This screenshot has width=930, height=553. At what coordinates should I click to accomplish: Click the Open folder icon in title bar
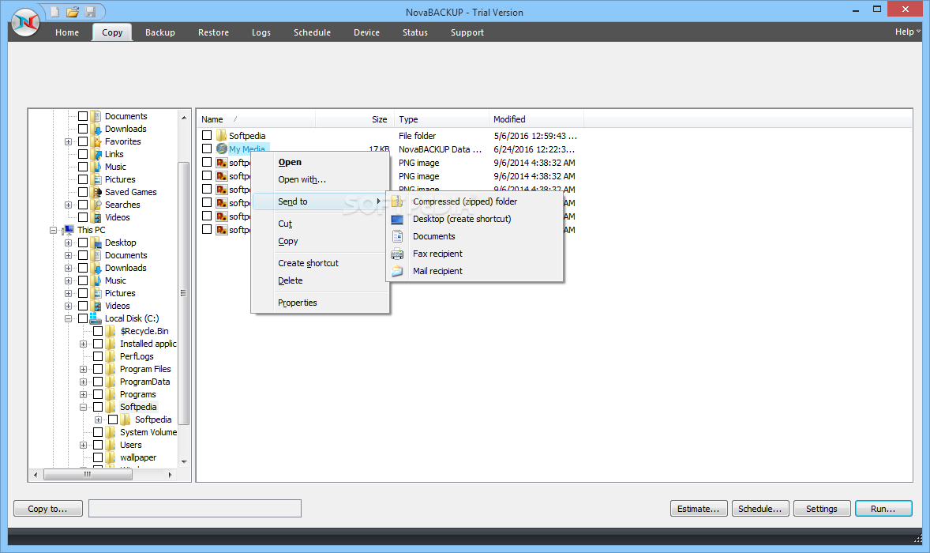coord(73,12)
